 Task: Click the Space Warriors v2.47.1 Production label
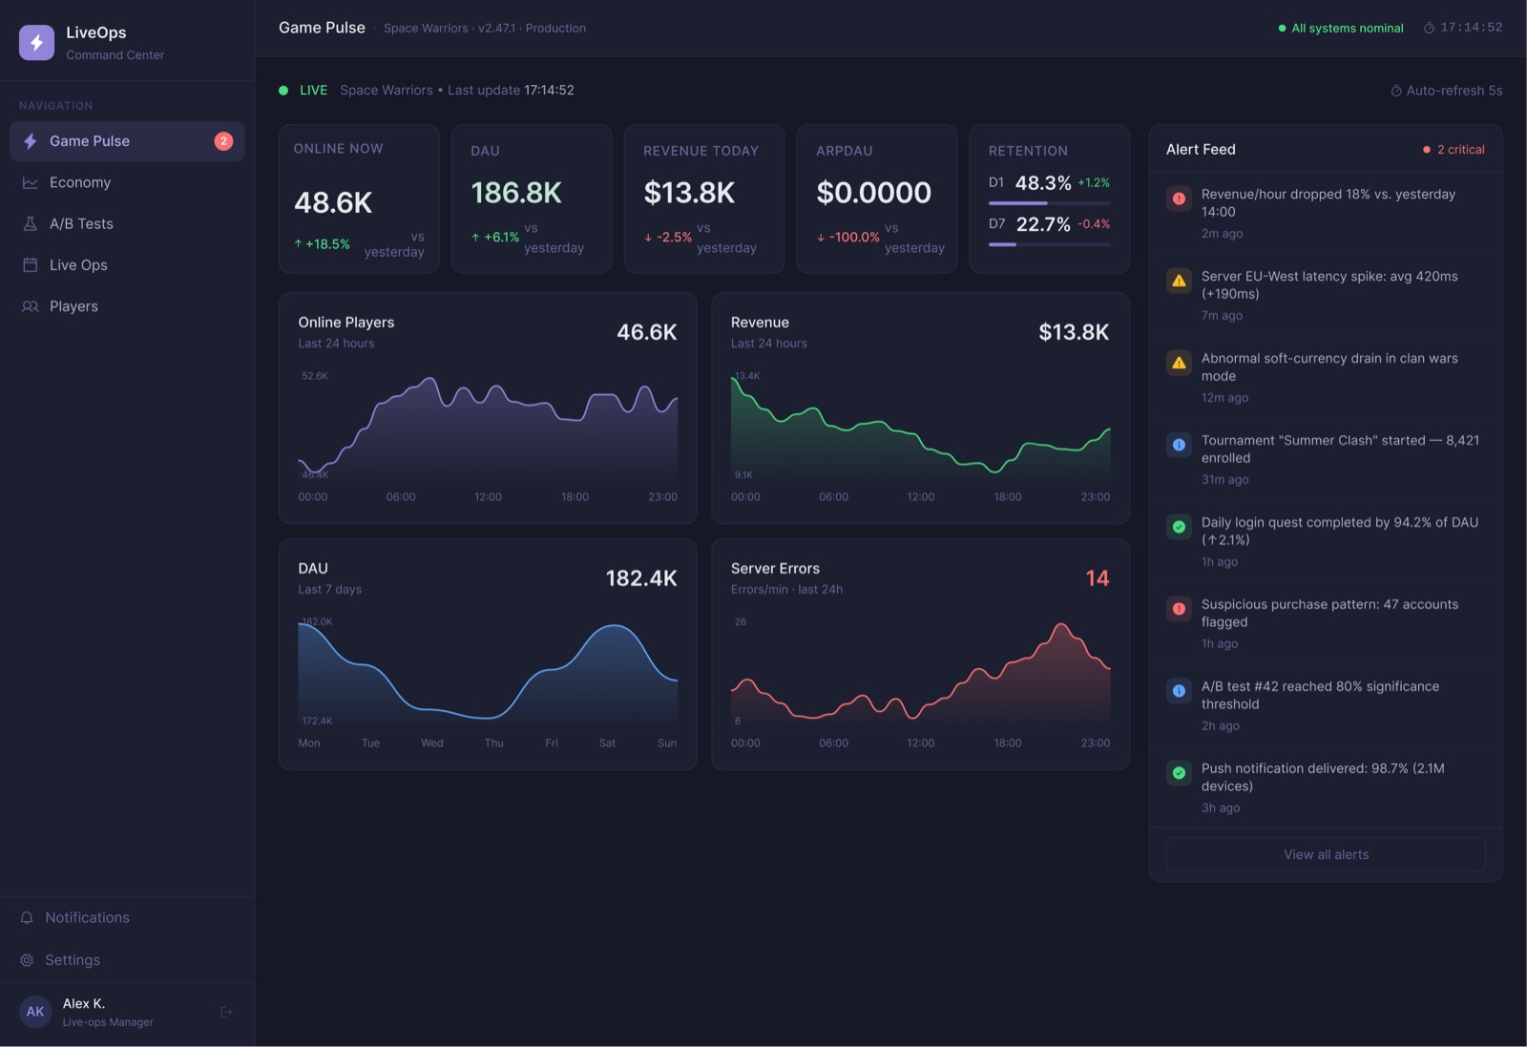click(x=485, y=29)
